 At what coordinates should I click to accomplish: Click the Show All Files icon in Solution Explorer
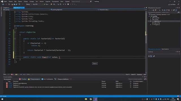169,10
